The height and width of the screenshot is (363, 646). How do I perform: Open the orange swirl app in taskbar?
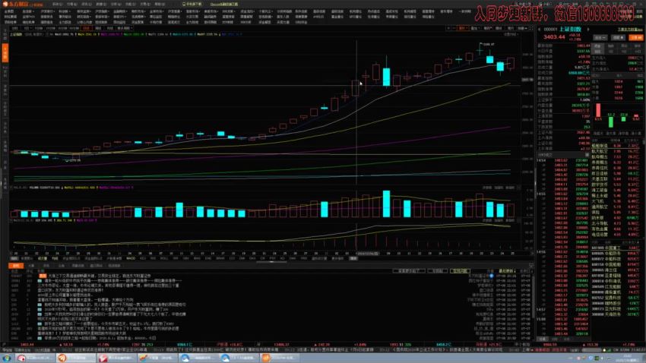tap(75, 358)
